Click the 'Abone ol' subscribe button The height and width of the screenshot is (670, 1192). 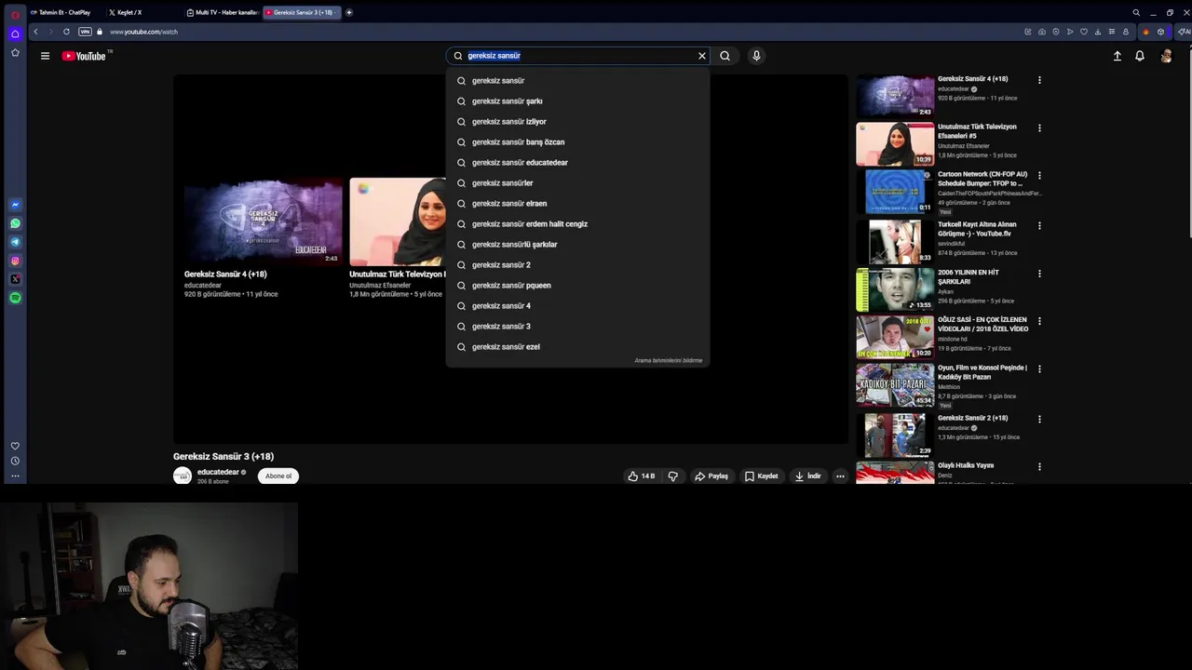tap(278, 476)
